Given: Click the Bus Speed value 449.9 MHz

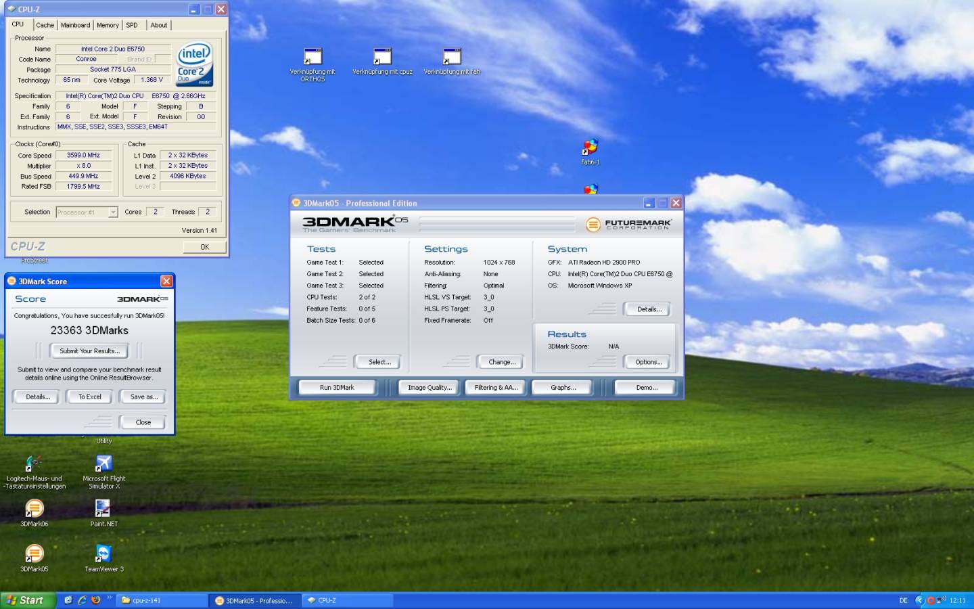Looking at the screenshot, I should point(84,176).
